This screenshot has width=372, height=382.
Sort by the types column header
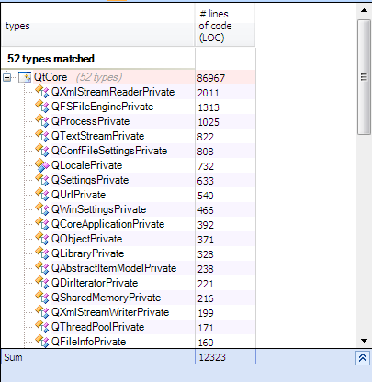click(x=98, y=26)
